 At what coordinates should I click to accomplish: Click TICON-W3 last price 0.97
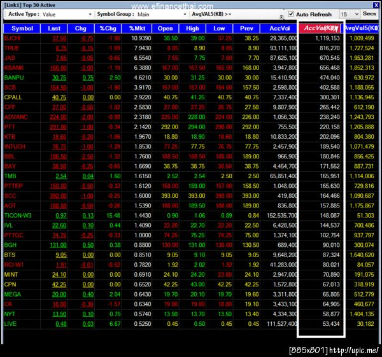(x=61, y=216)
